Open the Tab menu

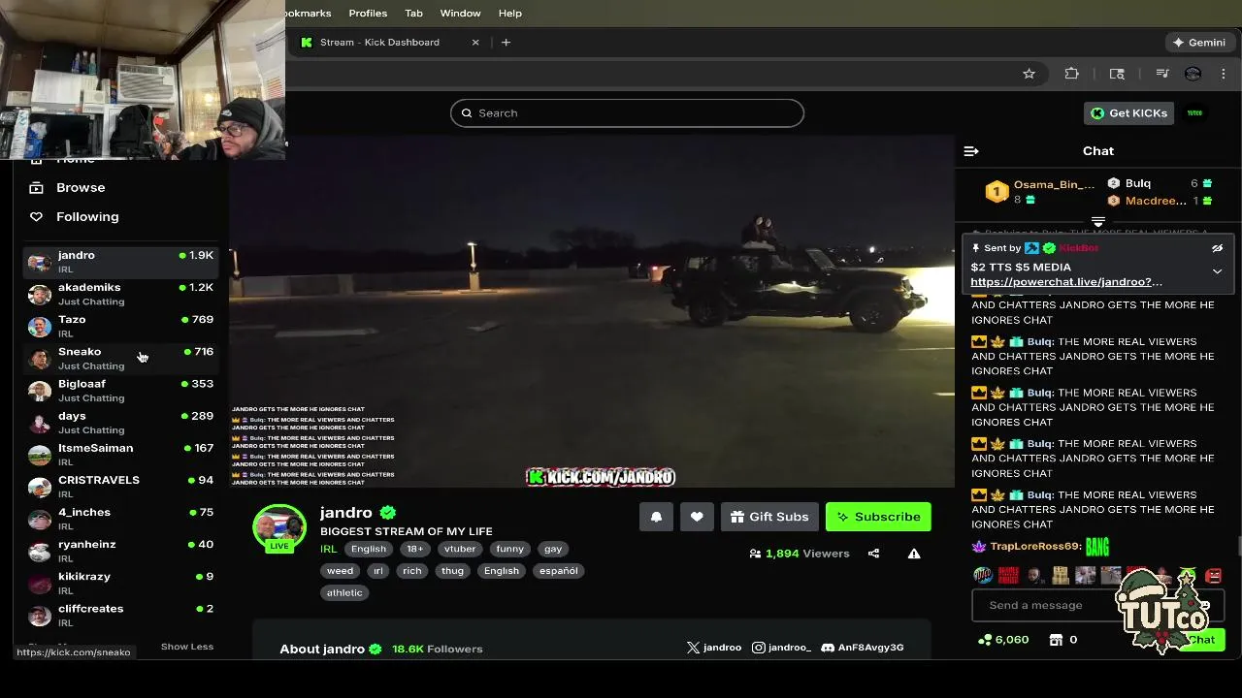coord(413,13)
